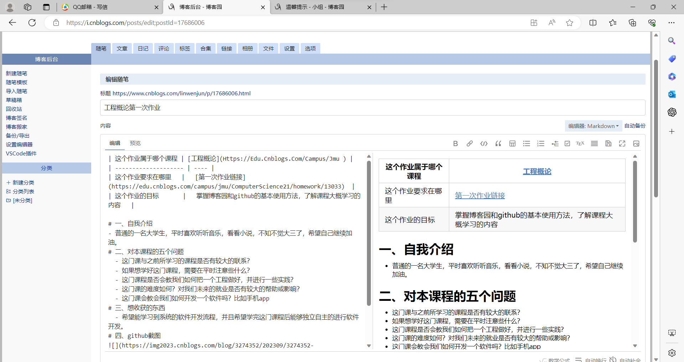The image size is (684, 362).
Task: Click the markdown editor pane scrollbar
Action: coord(369,233)
